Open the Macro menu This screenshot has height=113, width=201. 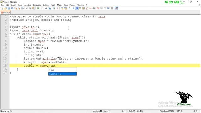point(60,5)
